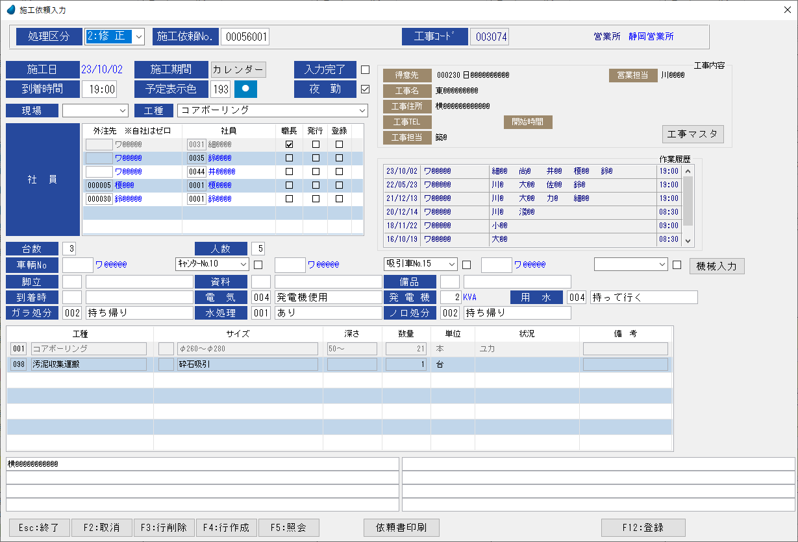
Task: Expand the empty vehicle dropdown beside 機械入力
Action: click(631, 264)
